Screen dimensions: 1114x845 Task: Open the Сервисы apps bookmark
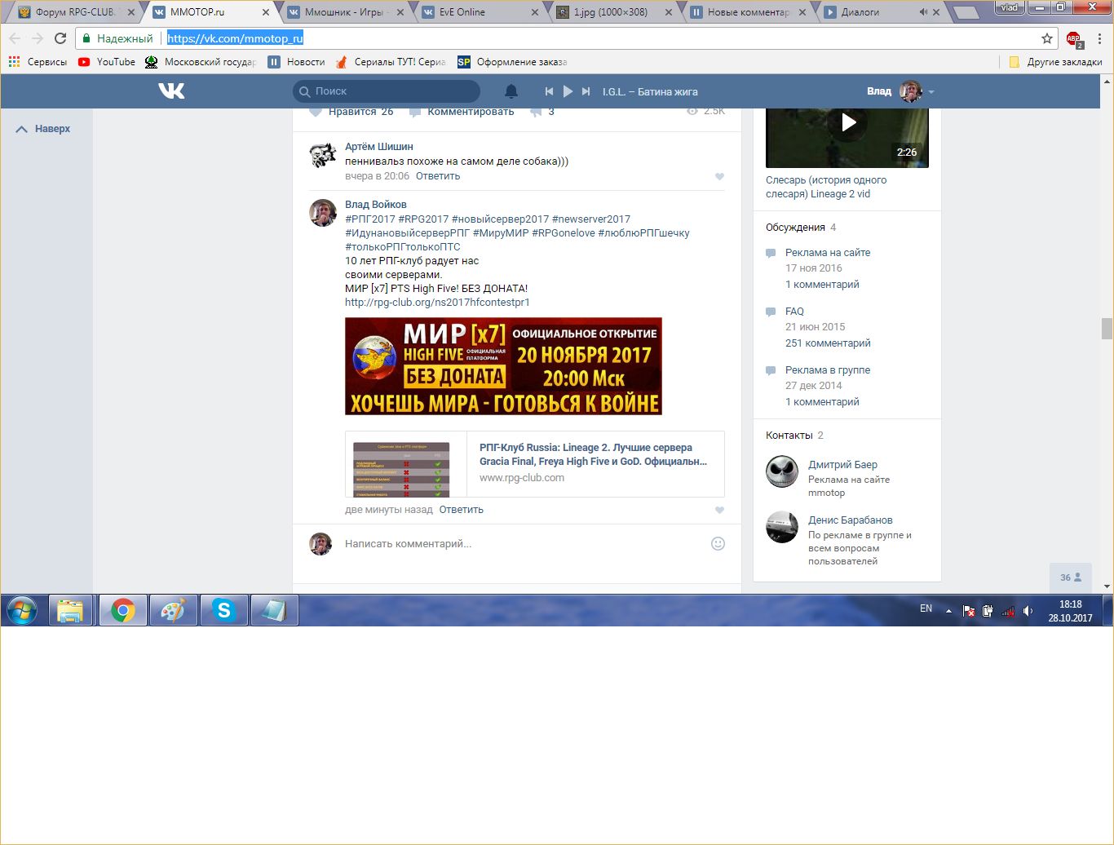38,62
